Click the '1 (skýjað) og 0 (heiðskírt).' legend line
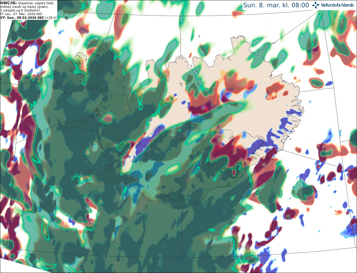 click(20, 10)
